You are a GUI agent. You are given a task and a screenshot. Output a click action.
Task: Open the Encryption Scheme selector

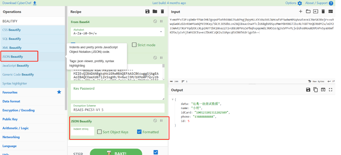[x=118, y=108]
